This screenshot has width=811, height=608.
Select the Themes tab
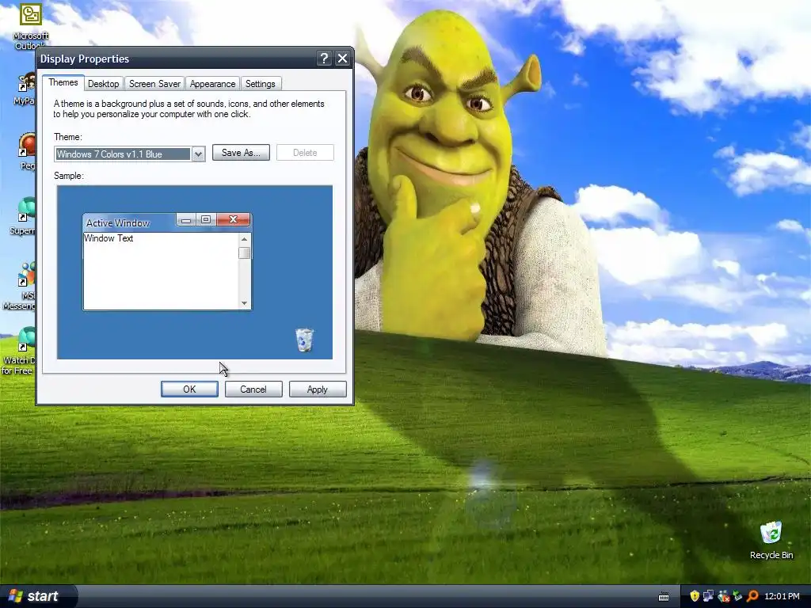pyautogui.click(x=63, y=82)
